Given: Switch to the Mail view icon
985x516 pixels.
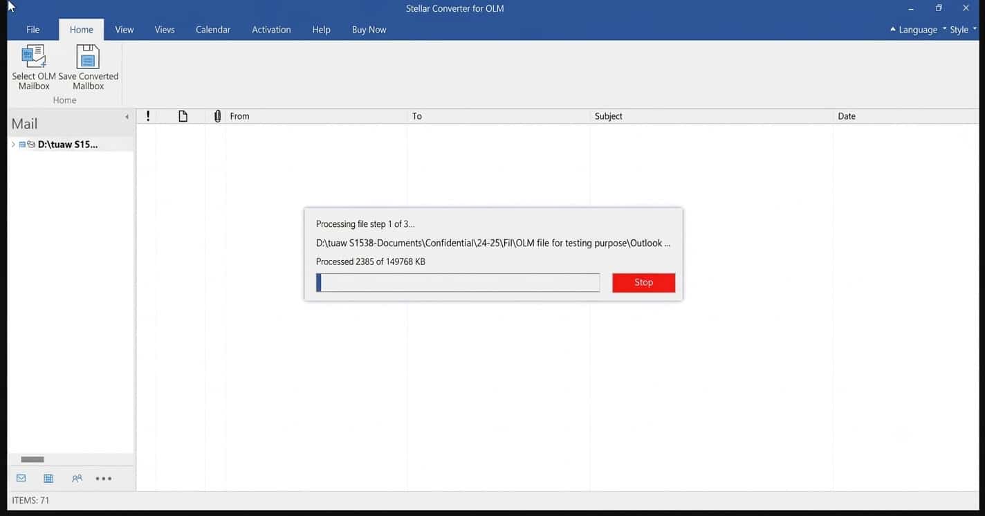Looking at the screenshot, I should pos(21,478).
